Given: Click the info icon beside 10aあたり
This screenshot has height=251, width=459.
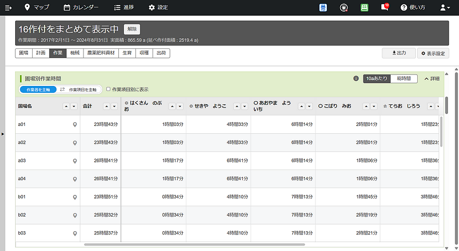Looking at the screenshot, I should [x=356, y=79].
